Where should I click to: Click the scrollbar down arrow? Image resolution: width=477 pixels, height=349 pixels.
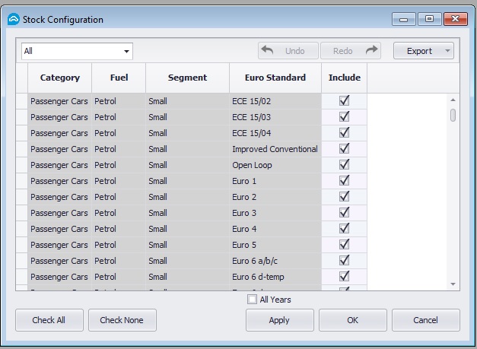point(453,284)
